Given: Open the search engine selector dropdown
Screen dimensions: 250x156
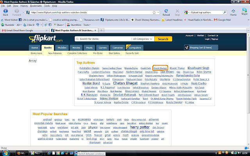Looking at the screenshot, I should click(x=187, y=12).
